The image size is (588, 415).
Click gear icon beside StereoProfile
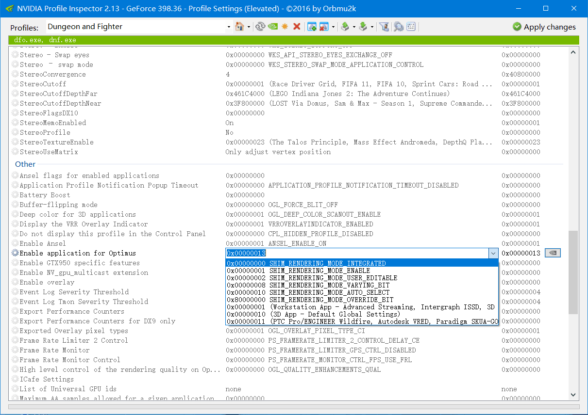[x=15, y=132]
